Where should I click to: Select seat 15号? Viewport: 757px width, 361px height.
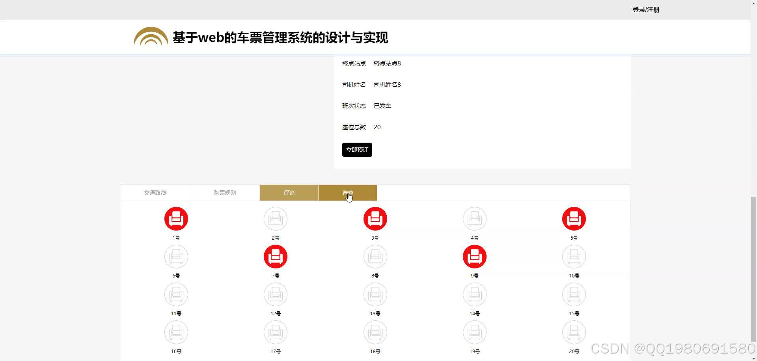(x=574, y=294)
